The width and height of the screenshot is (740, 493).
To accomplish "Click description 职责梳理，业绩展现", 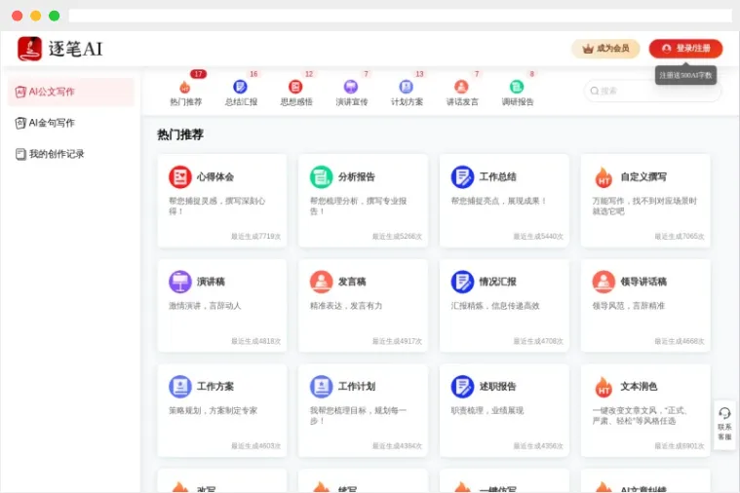I will pyautogui.click(x=487, y=410).
